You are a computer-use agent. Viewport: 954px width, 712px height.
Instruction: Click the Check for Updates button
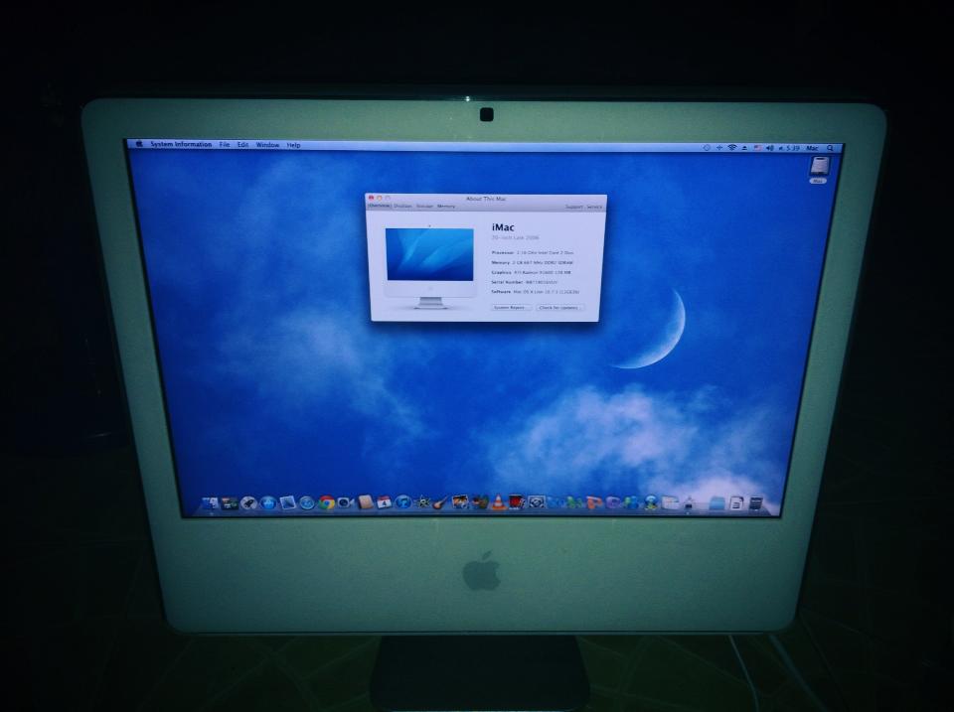click(x=559, y=308)
